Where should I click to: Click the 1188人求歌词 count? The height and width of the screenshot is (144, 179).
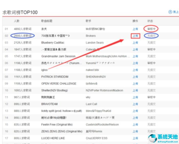[x=23, y=70]
